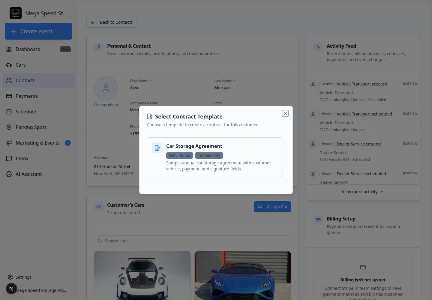Click the Activity Feed pulse icon
The height and width of the screenshot is (300, 432).
(x=318, y=47)
